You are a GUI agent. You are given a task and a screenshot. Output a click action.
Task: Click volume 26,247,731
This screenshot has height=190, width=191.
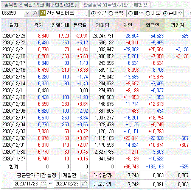103,36
